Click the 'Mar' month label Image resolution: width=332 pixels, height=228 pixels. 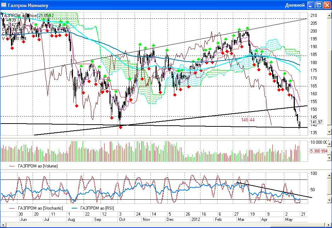pyautogui.click(x=241, y=220)
